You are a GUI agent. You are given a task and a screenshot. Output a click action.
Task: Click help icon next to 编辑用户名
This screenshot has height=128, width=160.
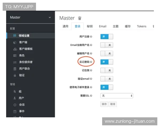(x=91, y=54)
